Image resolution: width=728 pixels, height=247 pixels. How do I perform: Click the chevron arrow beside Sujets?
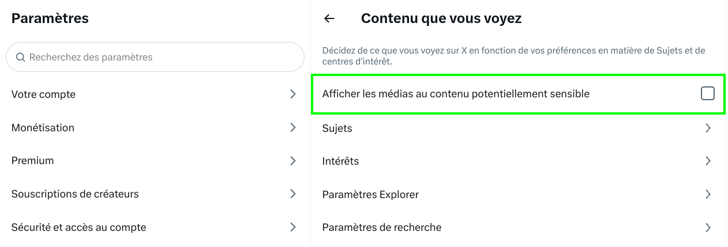(x=708, y=128)
